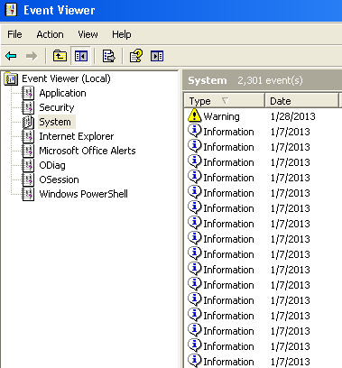
Task: Select the Security log
Action: (57, 107)
